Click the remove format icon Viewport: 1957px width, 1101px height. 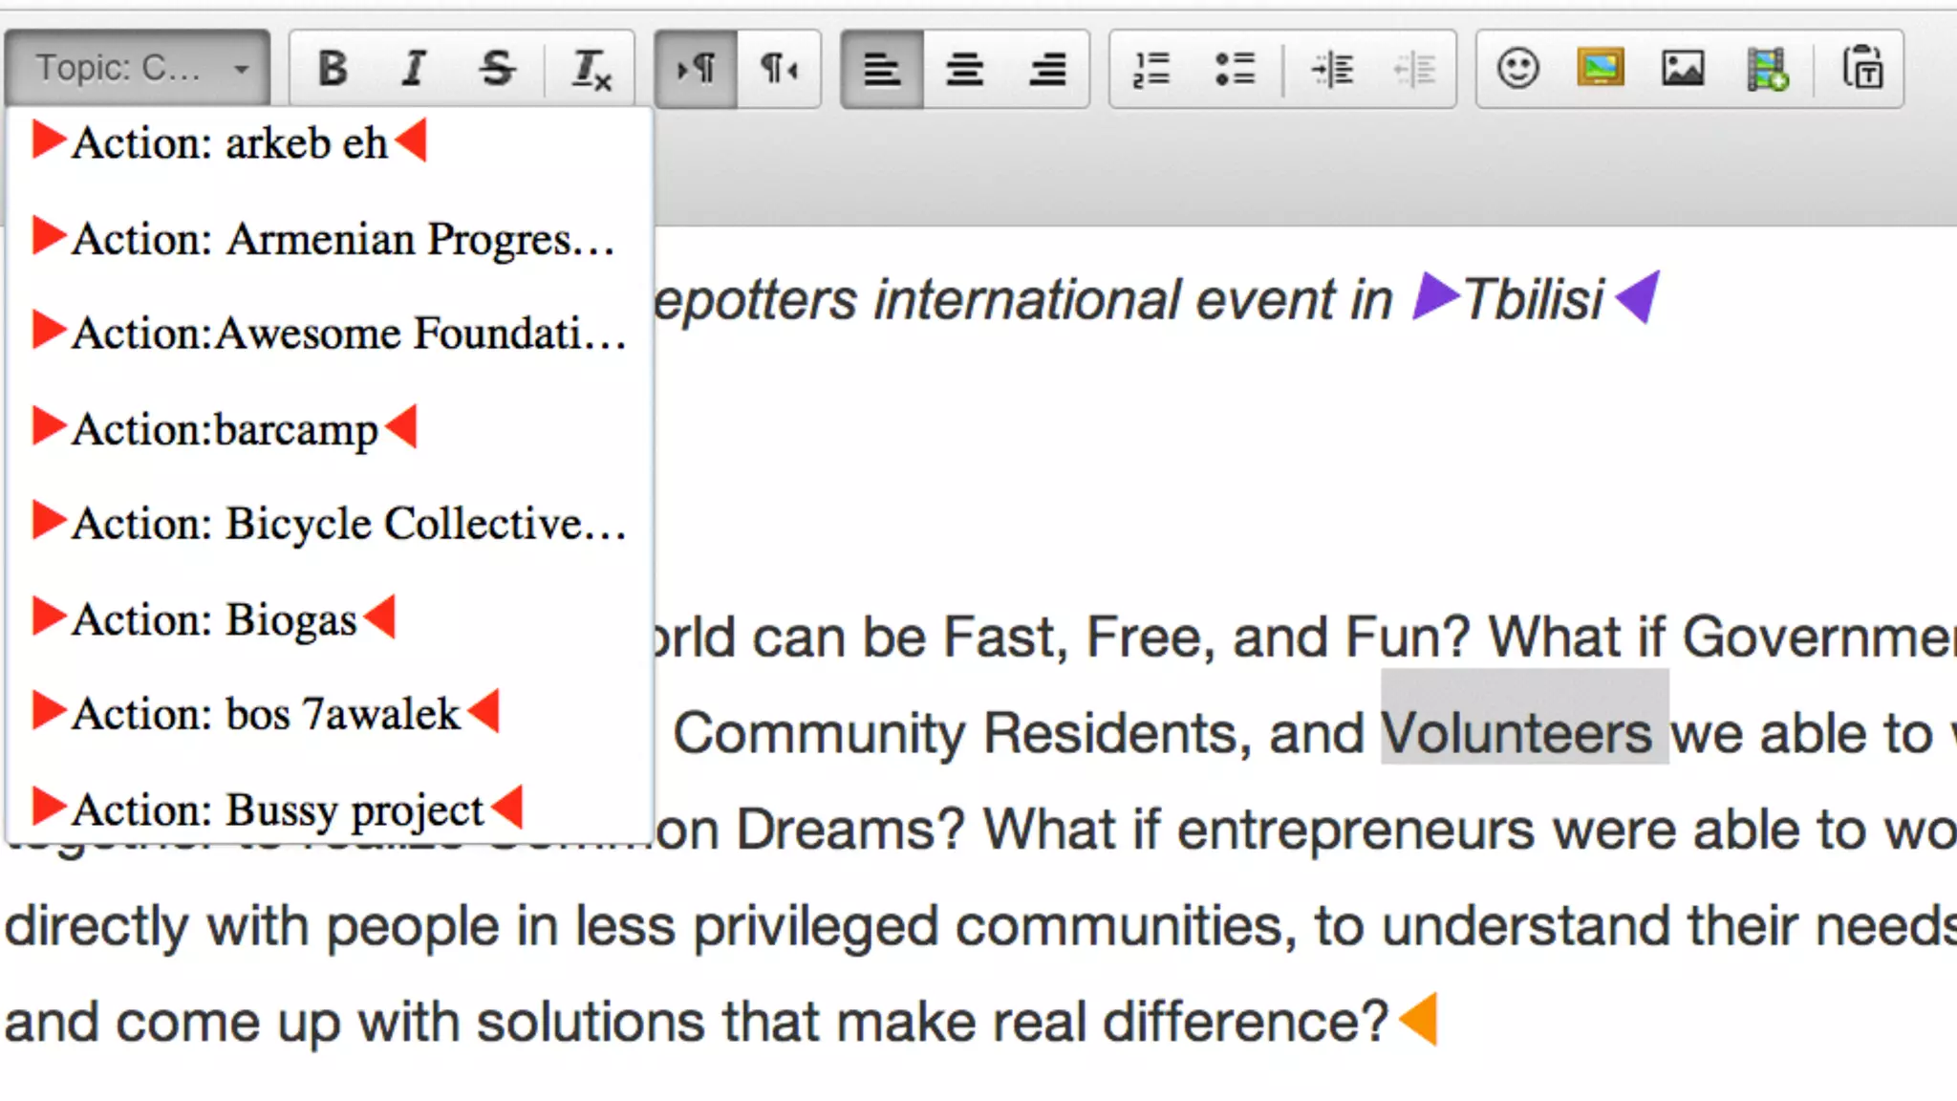coord(591,69)
